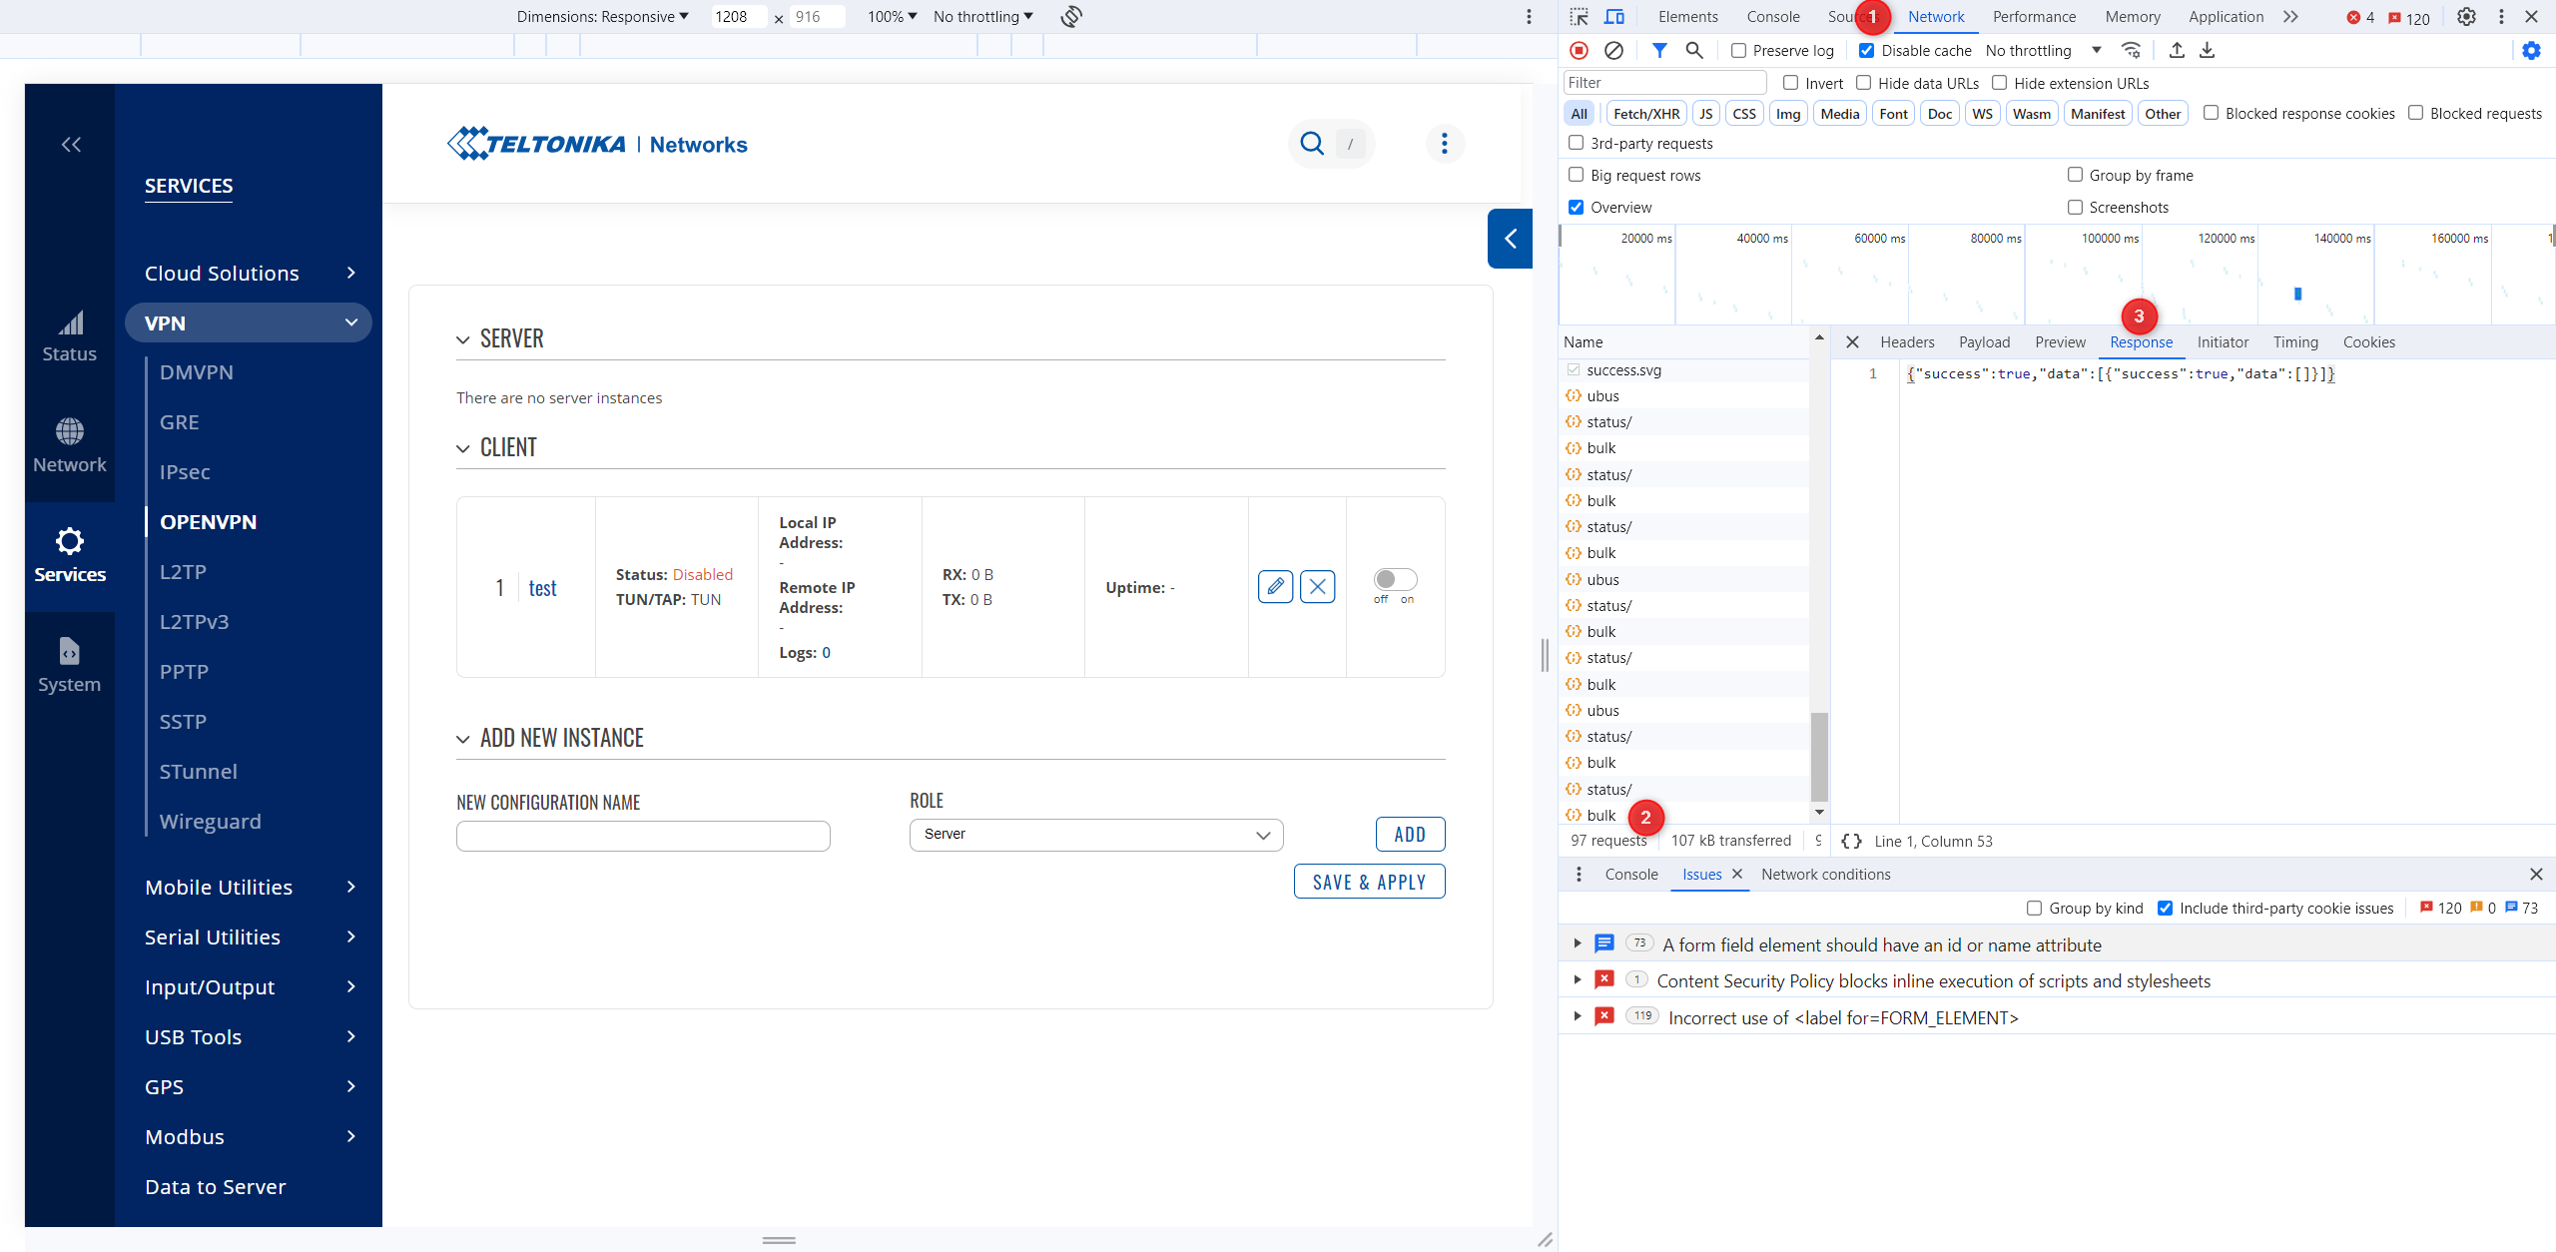Export the HAR file icon
Viewport: 2556px width, 1252px height.
coord(2208,50)
